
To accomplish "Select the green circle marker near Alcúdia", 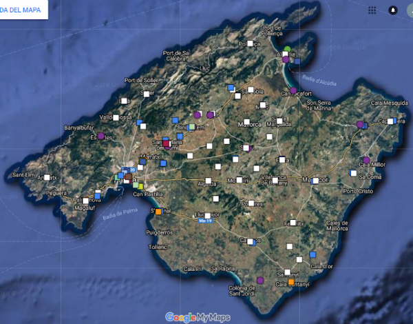I will click(287, 50).
